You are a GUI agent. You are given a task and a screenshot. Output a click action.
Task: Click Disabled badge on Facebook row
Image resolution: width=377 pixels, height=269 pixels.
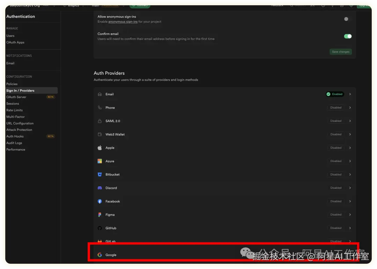point(336,201)
